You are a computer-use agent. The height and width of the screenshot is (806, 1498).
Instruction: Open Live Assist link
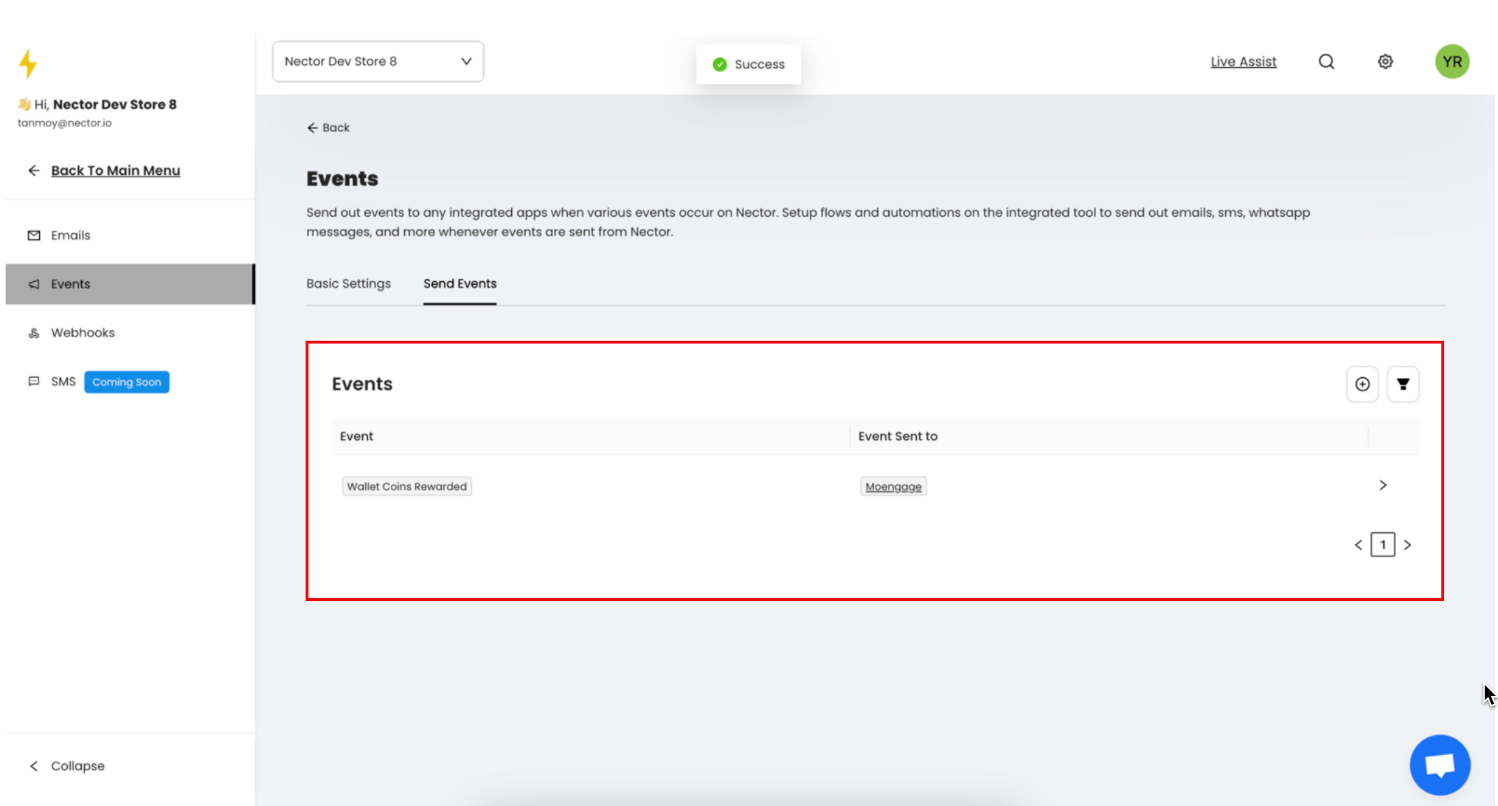(1243, 62)
